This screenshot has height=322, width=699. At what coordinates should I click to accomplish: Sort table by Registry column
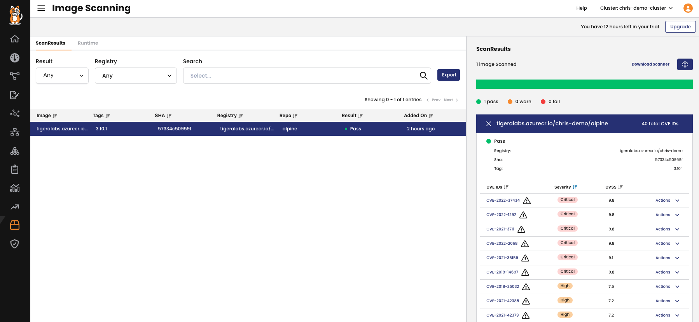point(241,116)
